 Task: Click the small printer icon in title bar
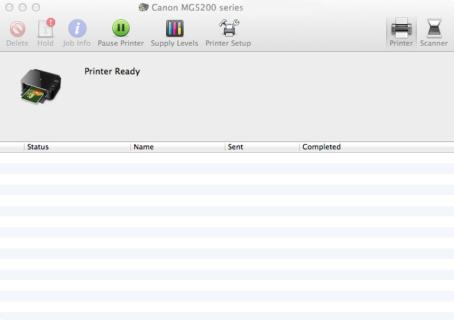coord(144,7)
